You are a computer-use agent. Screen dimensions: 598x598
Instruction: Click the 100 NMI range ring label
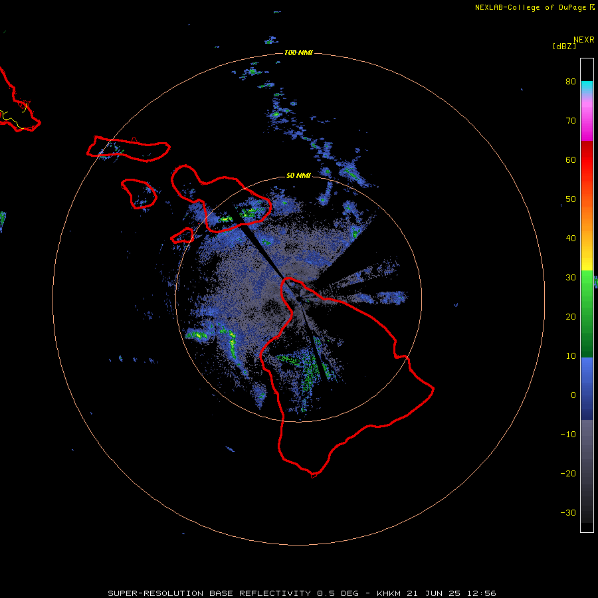pyautogui.click(x=298, y=52)
